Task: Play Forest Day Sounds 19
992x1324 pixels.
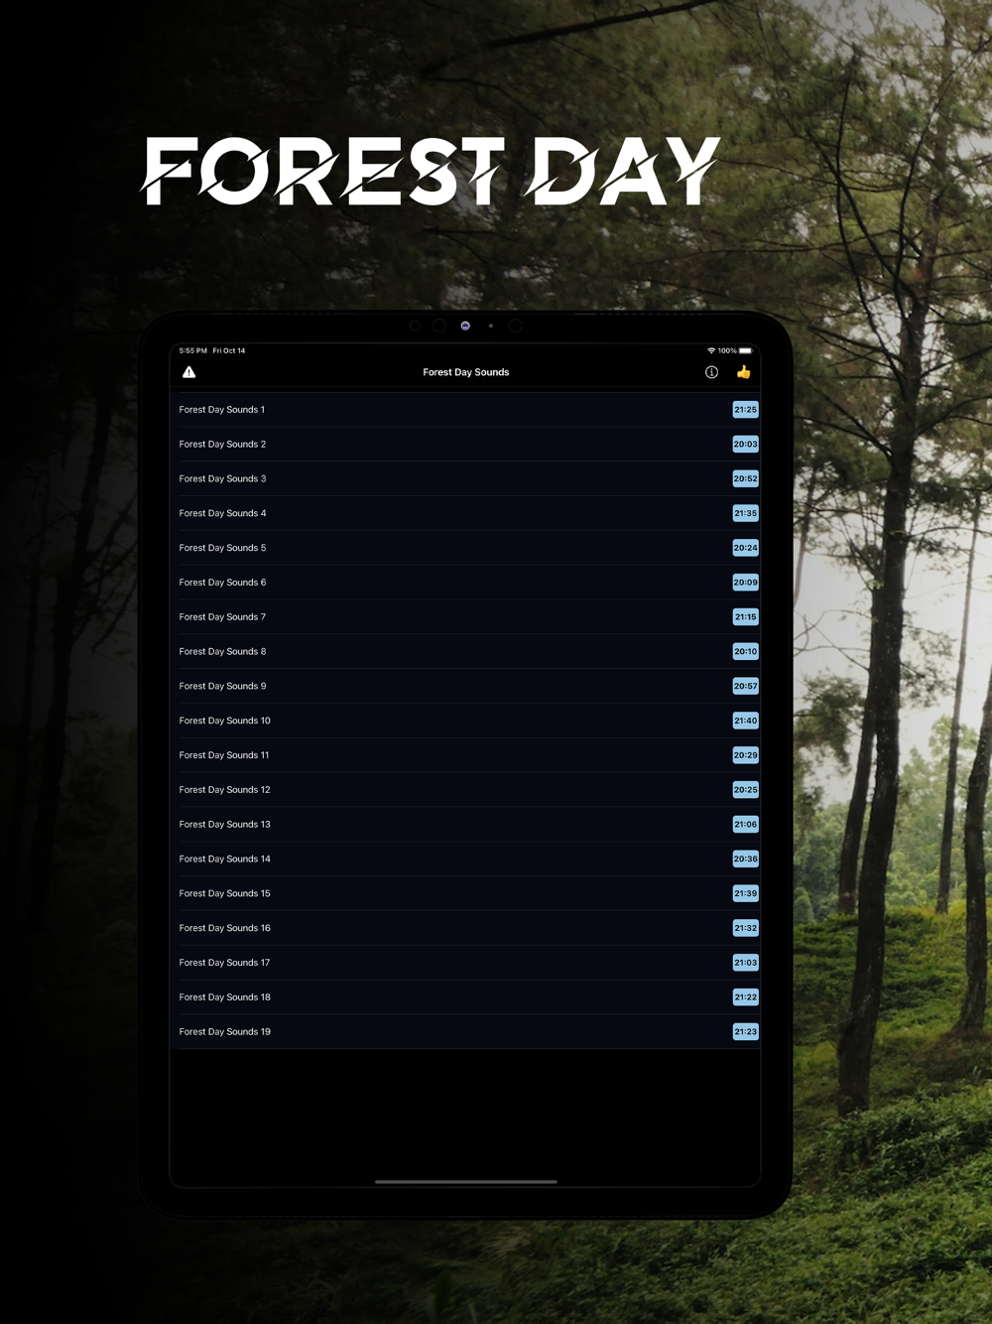Action: point(465,1032)
